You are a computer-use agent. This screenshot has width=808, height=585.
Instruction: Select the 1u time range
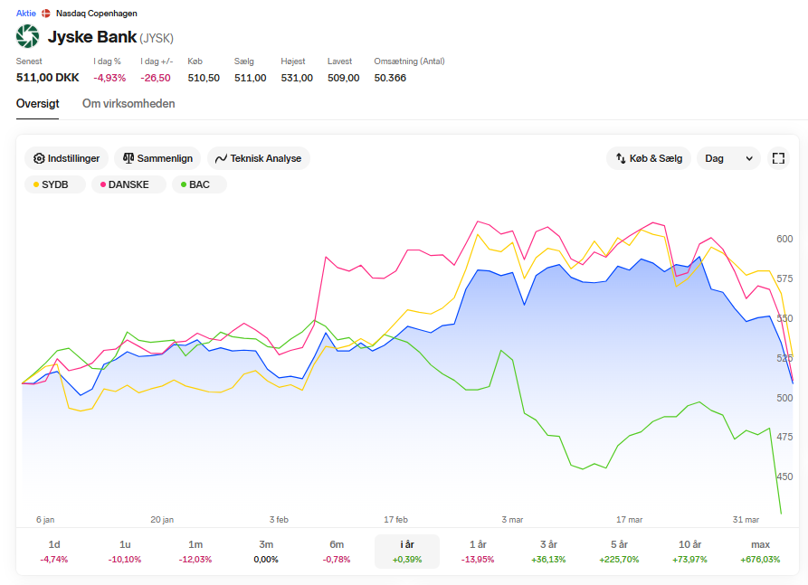click(x=125, y=551)
